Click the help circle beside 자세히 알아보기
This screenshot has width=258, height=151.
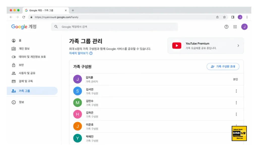(91, 53)
